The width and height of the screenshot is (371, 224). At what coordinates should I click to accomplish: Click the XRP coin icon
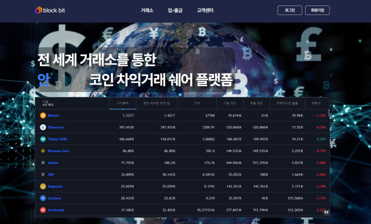[x=43, y=174]
